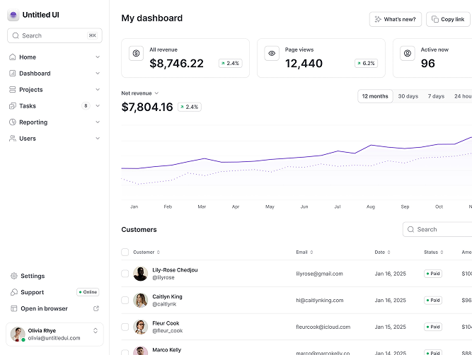Screen dimensions: 472x355
Task: Open Settings in the sidebar
Action: click(54, 276)
